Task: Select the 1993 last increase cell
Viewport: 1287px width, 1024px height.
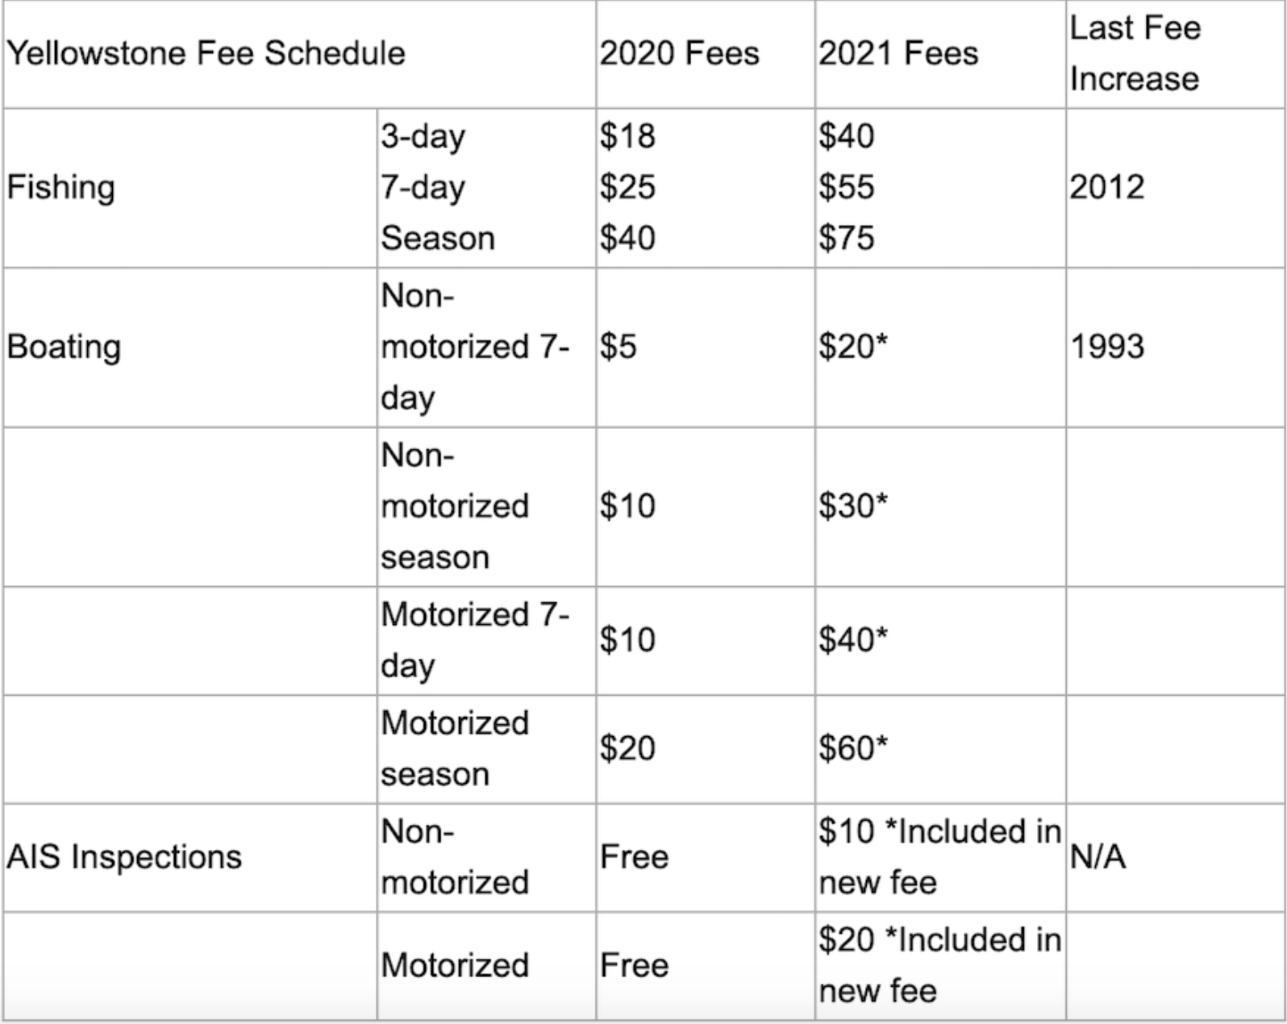Action: tap(1106, 347)
